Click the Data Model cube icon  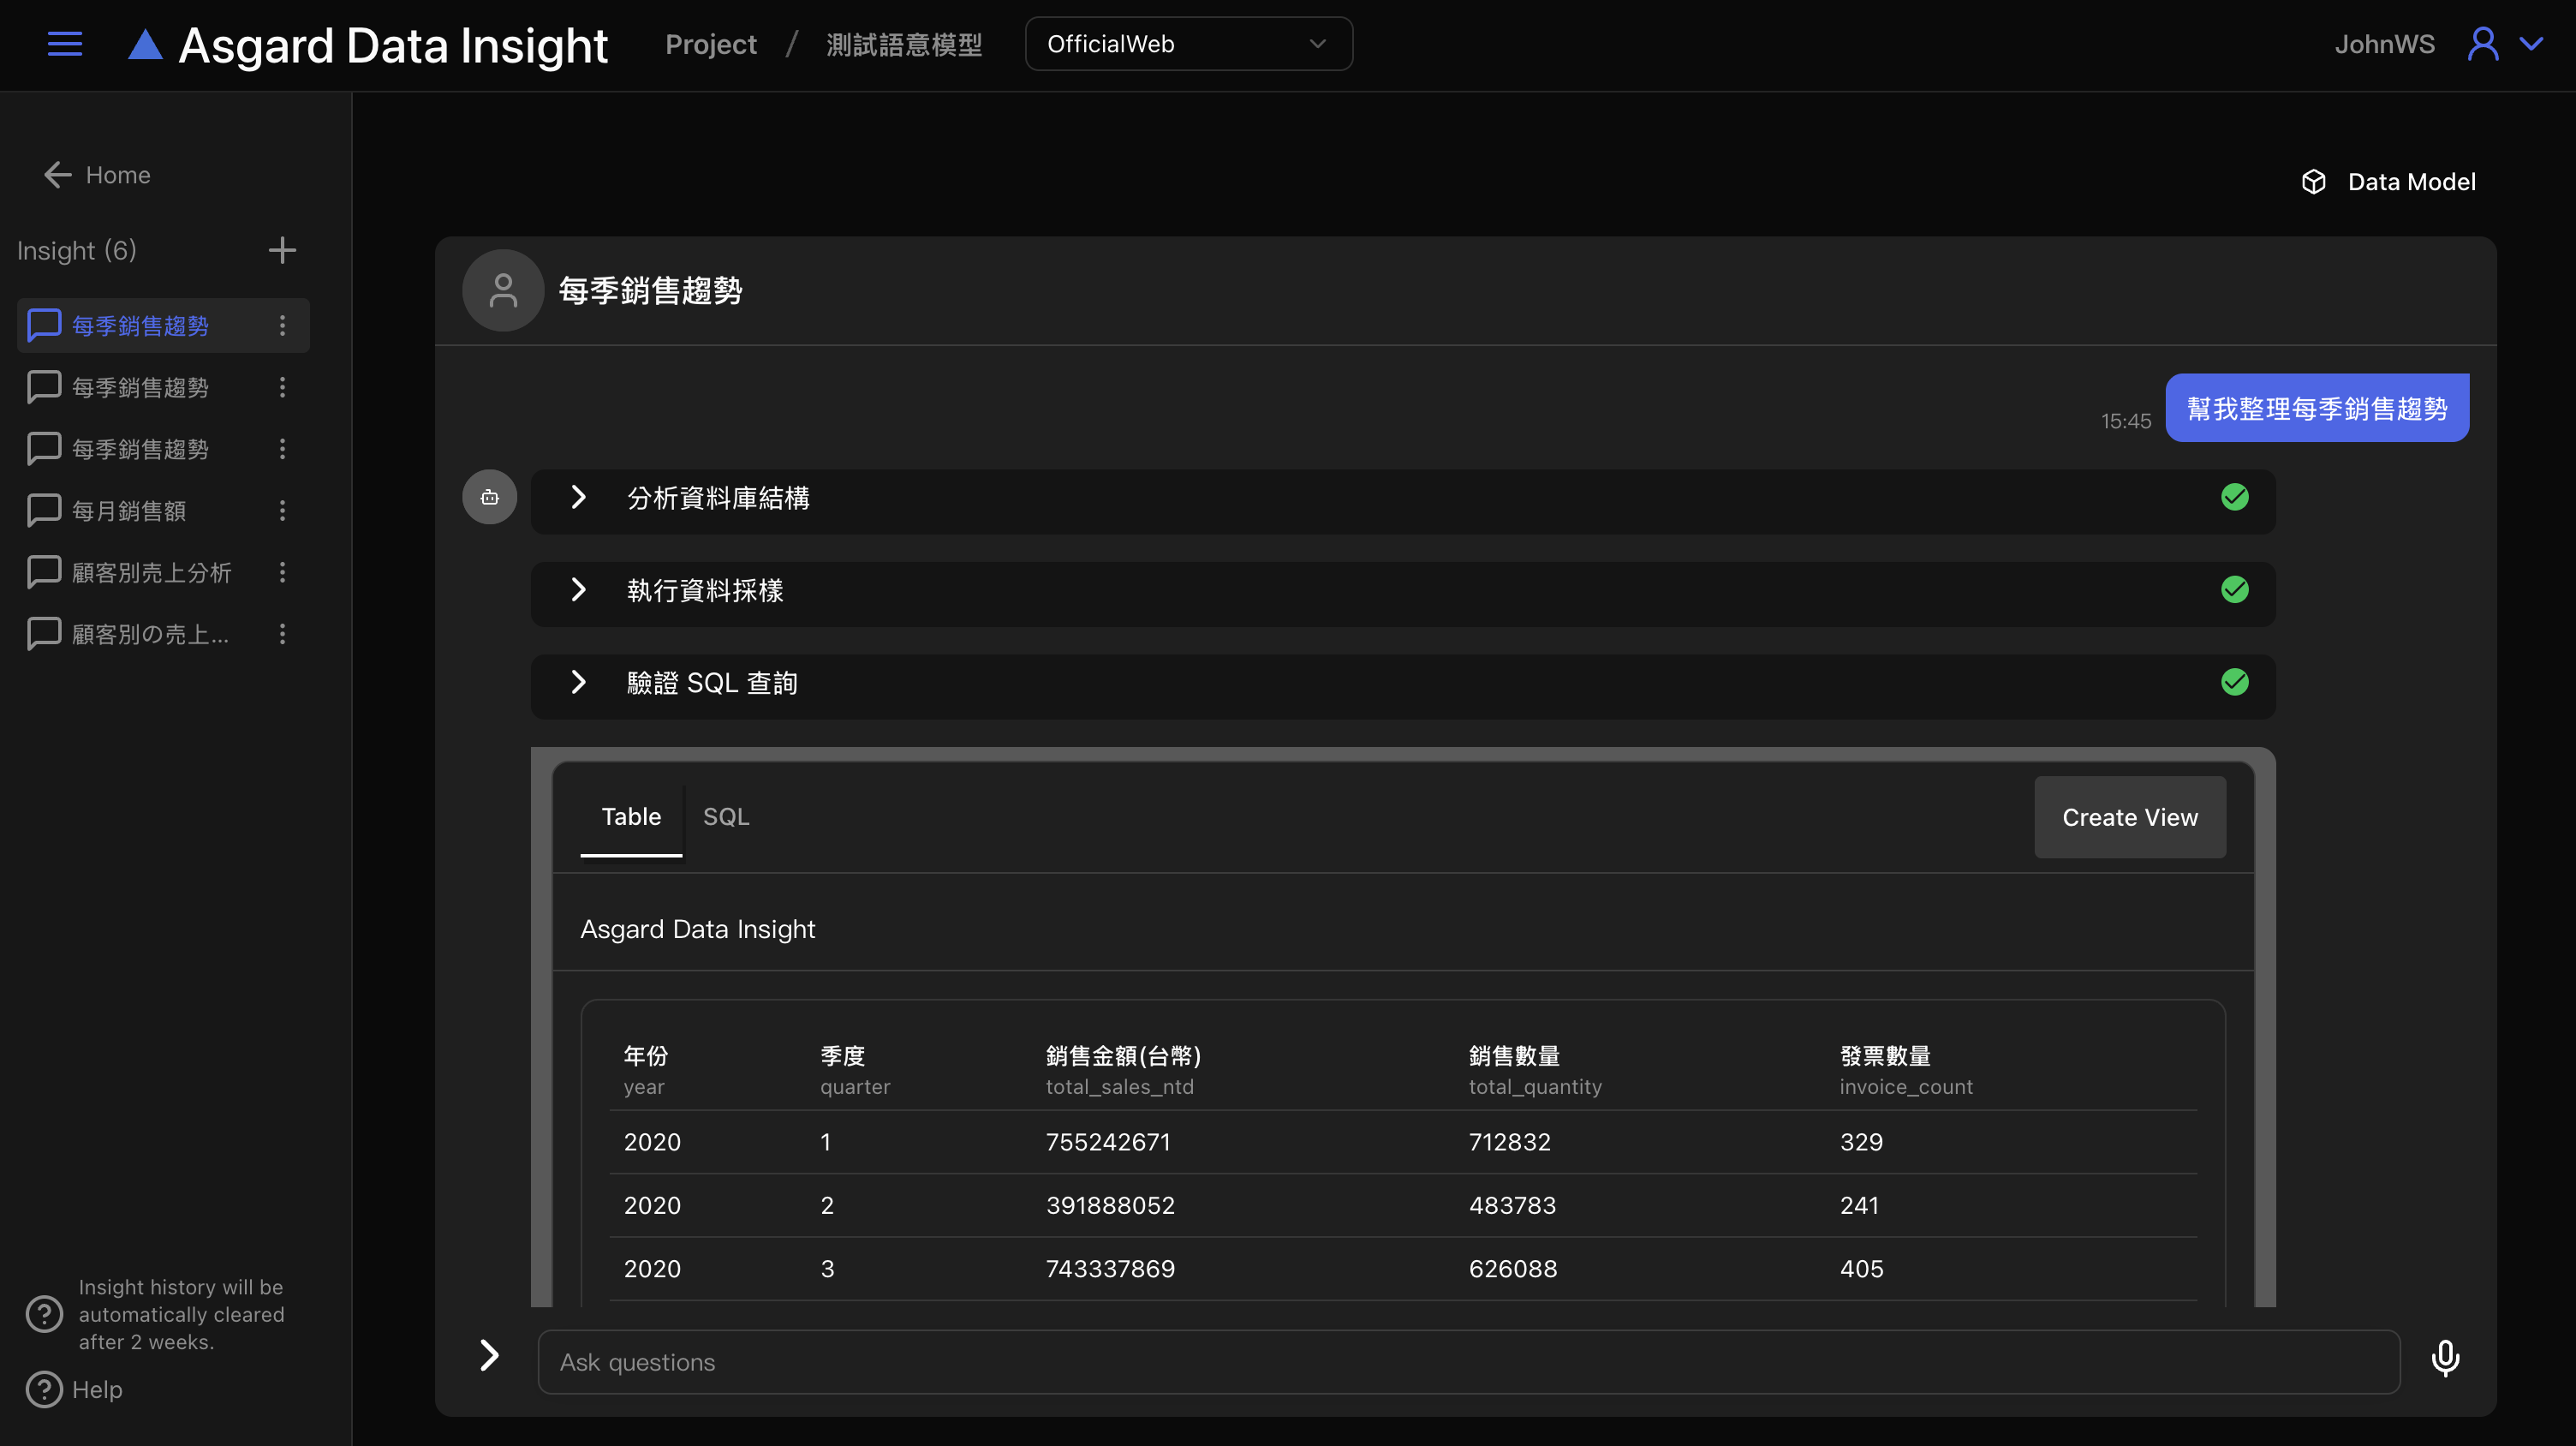[2313, 182]
